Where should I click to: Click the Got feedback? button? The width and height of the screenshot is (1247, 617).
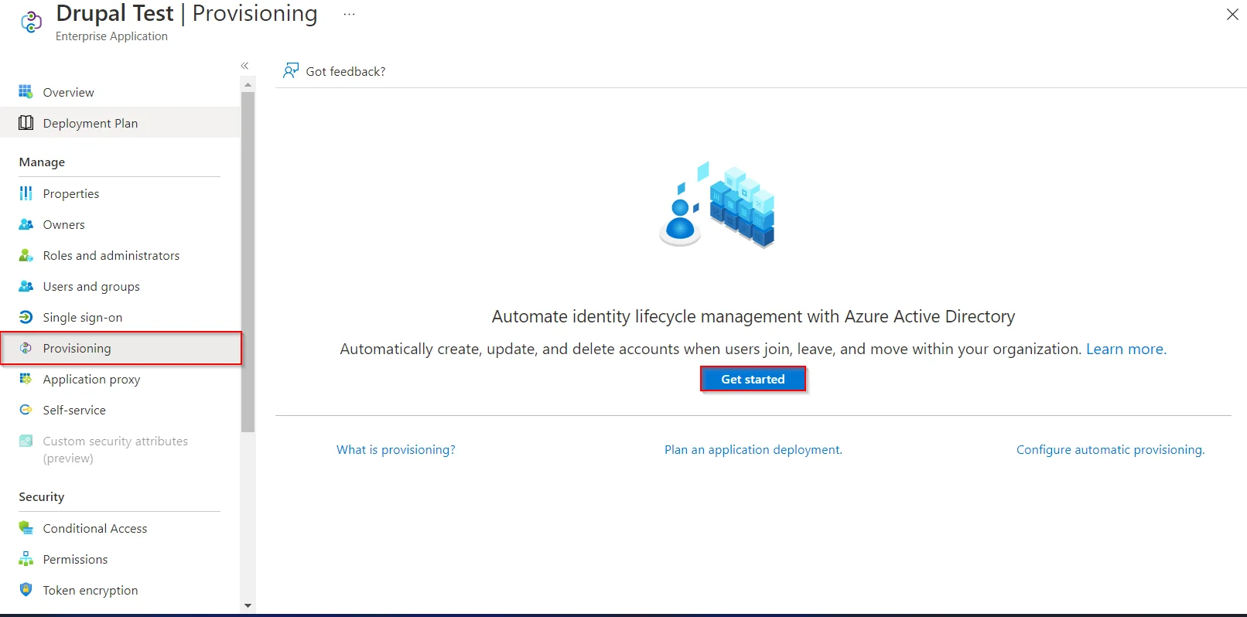click(334, 71)
